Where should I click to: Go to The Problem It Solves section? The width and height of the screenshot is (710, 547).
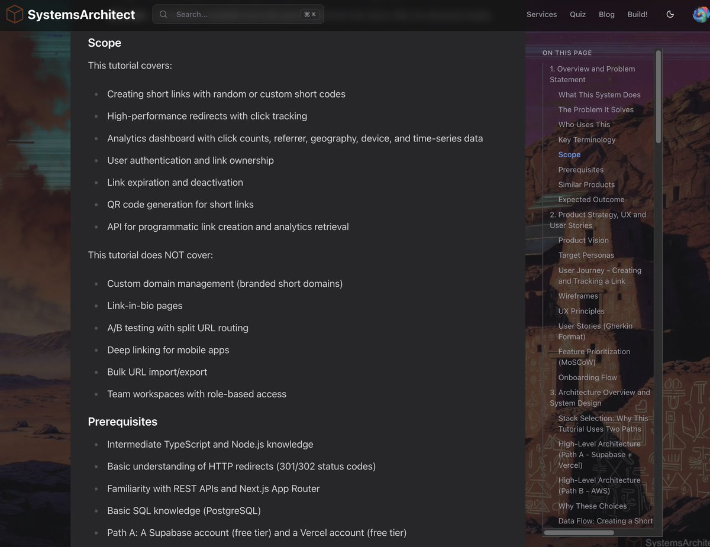tap(596, 109)
